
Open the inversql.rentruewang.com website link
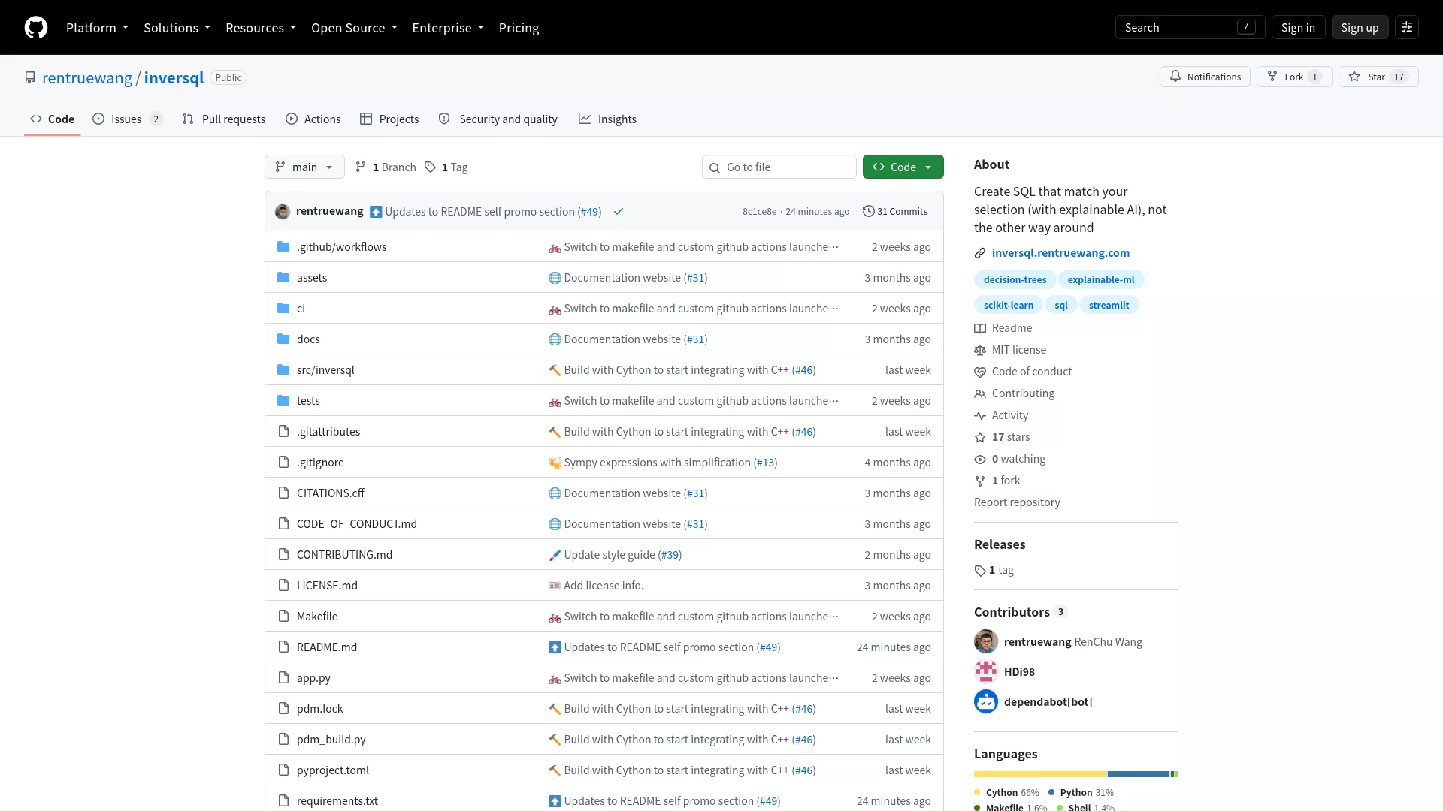point(1060,253)
